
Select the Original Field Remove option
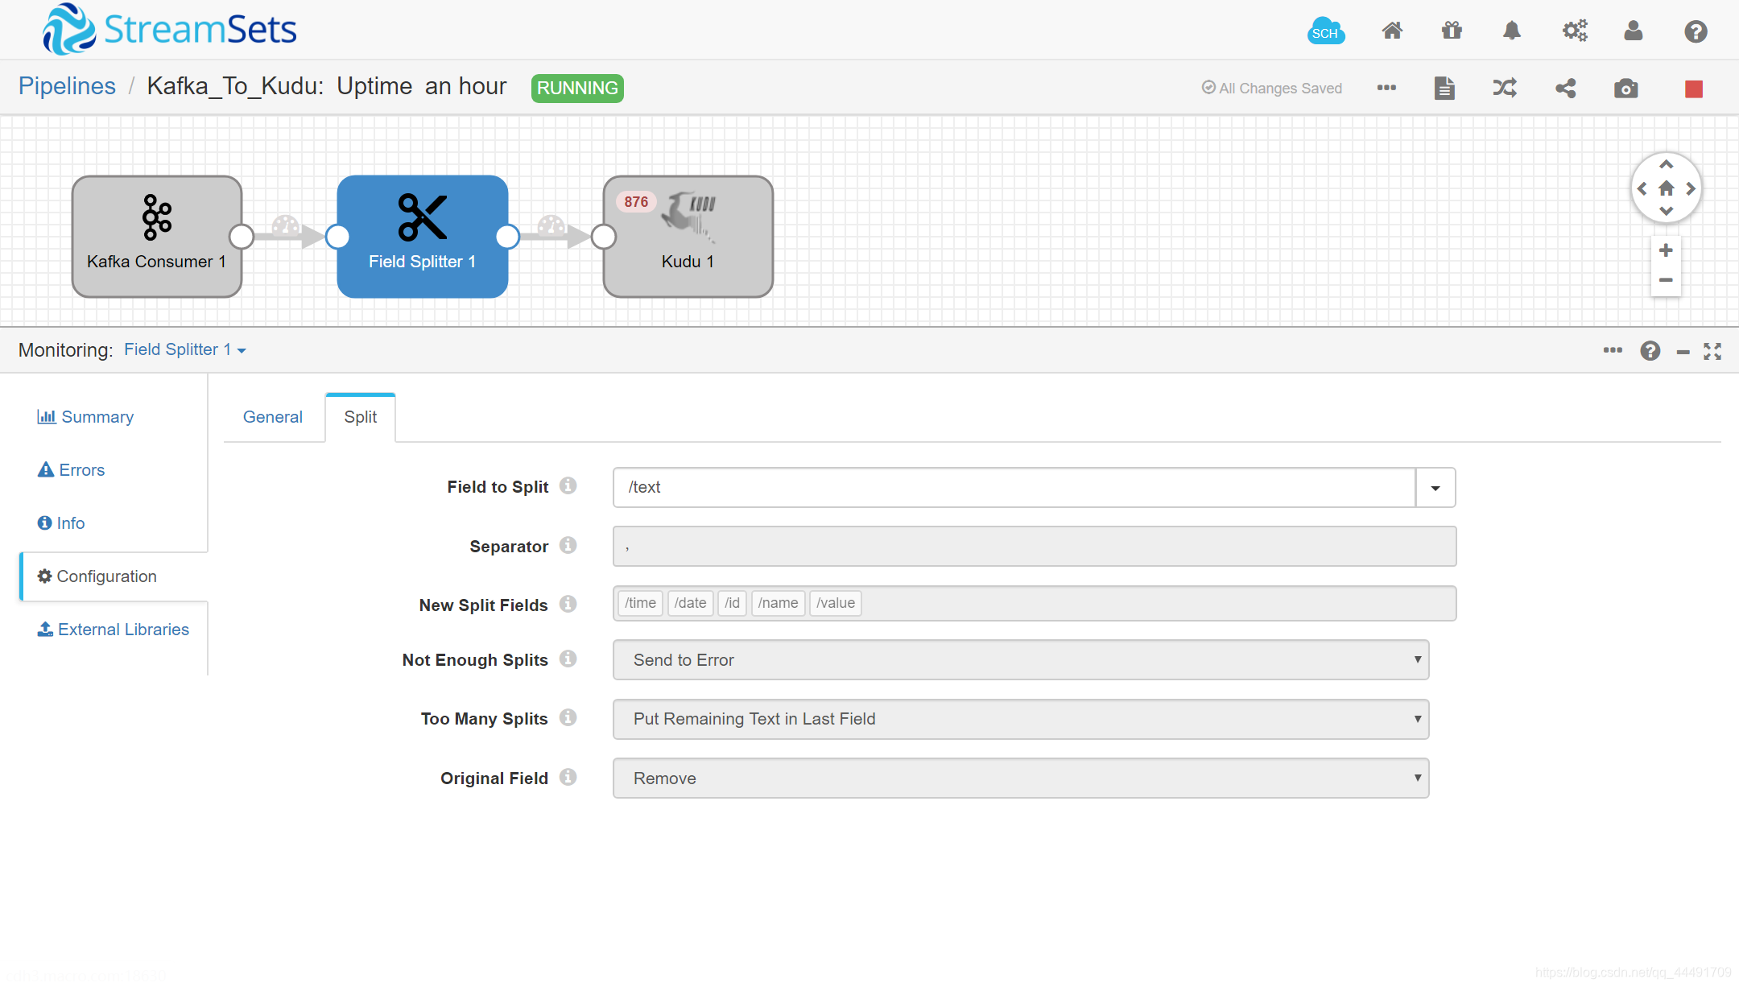(1022, 778)
